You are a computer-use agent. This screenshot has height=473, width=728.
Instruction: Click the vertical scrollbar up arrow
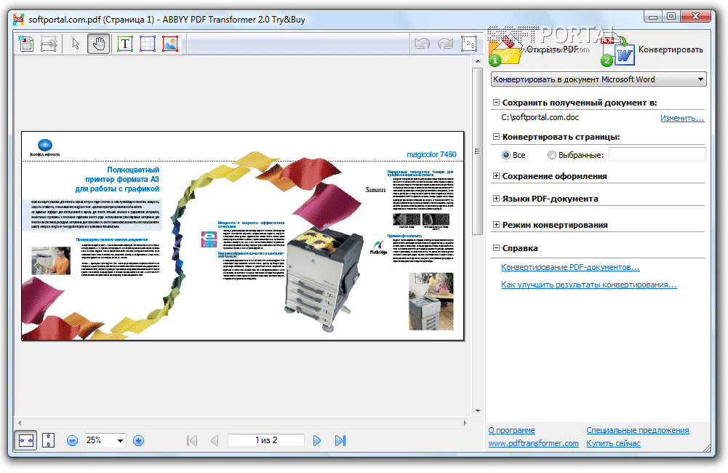478,61
